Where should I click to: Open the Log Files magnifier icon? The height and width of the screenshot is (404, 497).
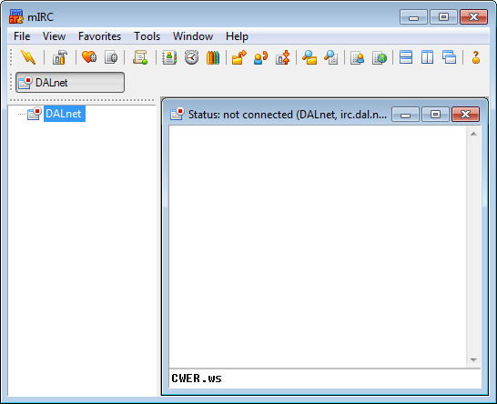tap(331, 57)
